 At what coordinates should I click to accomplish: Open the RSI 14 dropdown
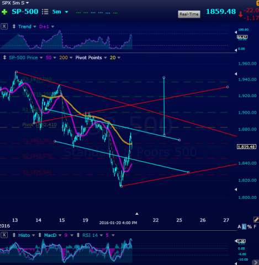coord(101,235)
